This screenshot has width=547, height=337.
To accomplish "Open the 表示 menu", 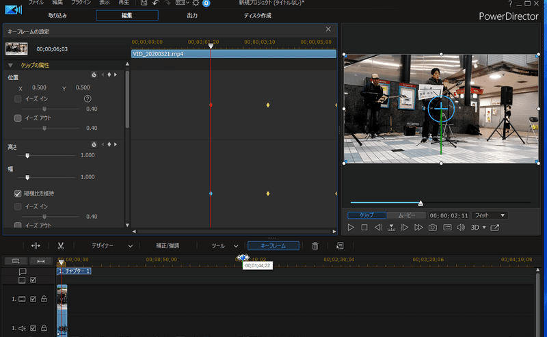I will pyautogui.click(x=105, y=3).
